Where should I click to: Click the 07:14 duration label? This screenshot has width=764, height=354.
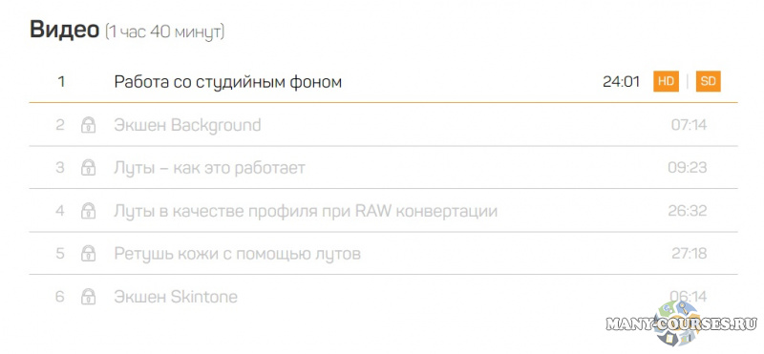pyautogui.click(x=689, y=125)
